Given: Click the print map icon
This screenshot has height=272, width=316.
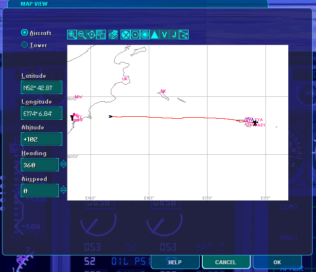Looking at the screenshot, I should (113, 35).
